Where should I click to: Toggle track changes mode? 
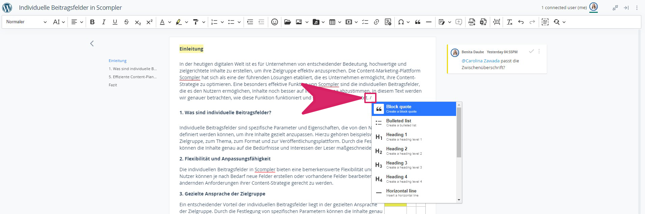coord(442,22)
